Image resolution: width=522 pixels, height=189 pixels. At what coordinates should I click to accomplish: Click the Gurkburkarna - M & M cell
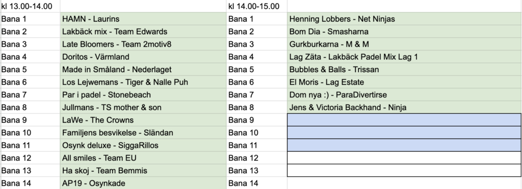coord(404,44)
